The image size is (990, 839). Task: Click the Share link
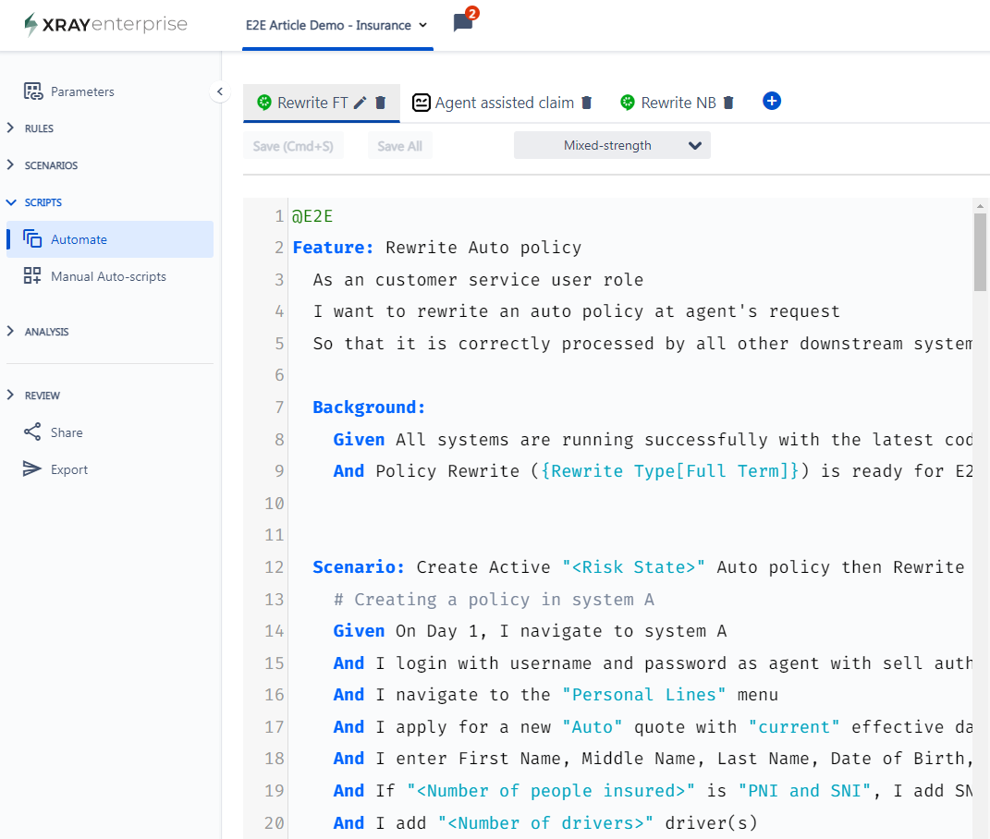[x=67, y=432]
